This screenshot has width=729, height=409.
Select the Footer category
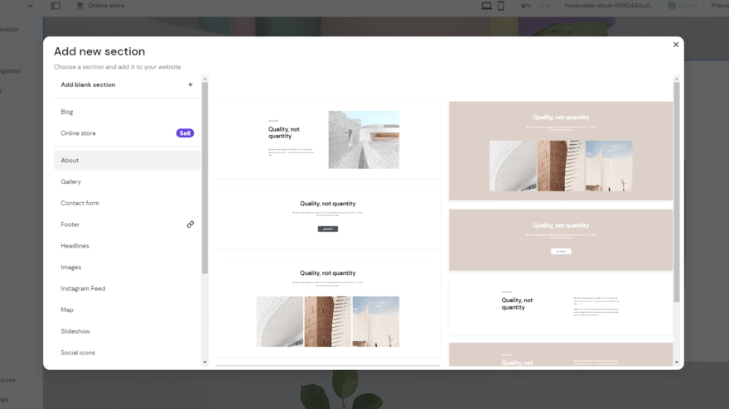coord(128,224)
